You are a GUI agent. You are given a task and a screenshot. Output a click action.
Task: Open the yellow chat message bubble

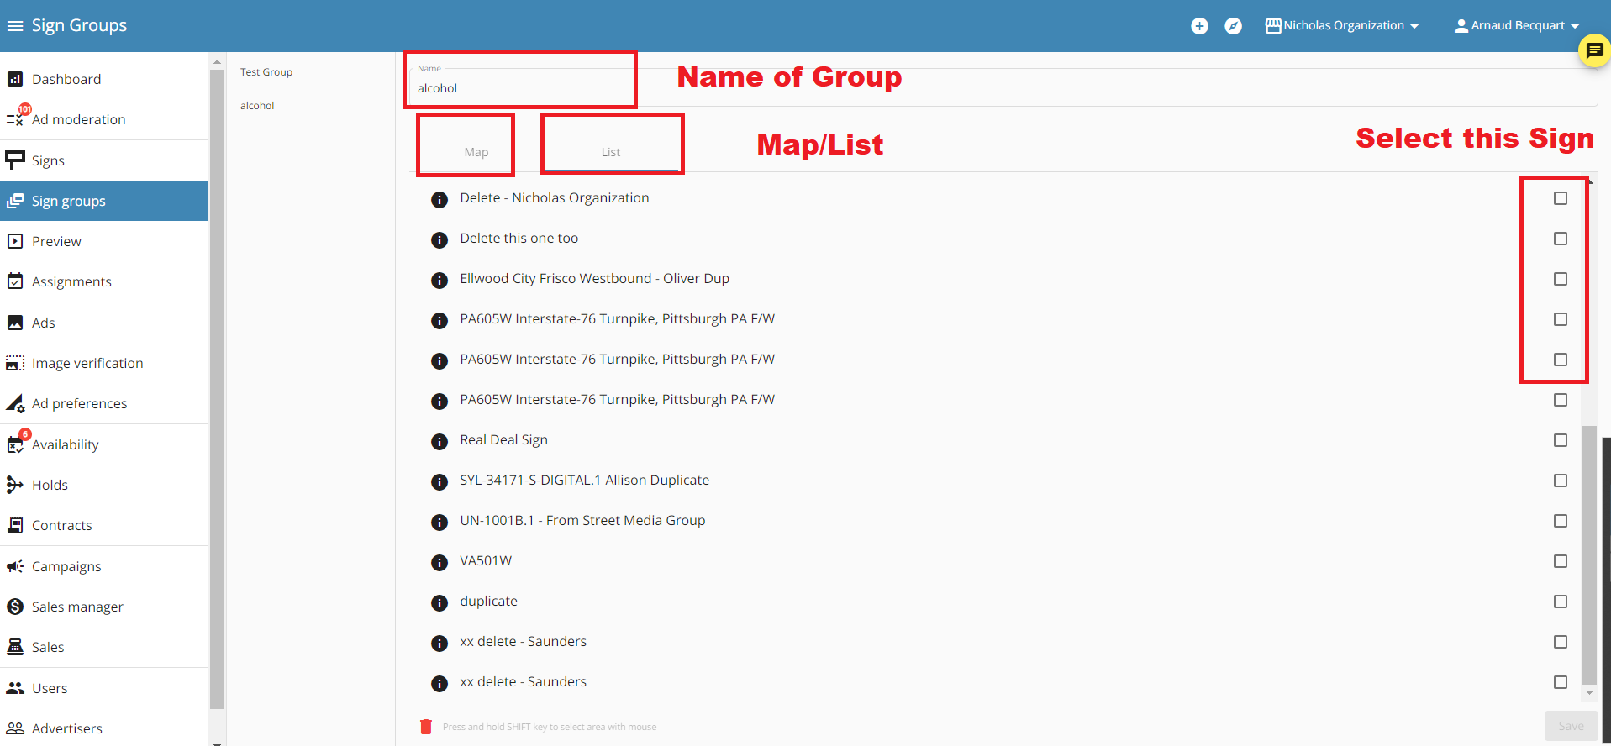[1594, 50]
